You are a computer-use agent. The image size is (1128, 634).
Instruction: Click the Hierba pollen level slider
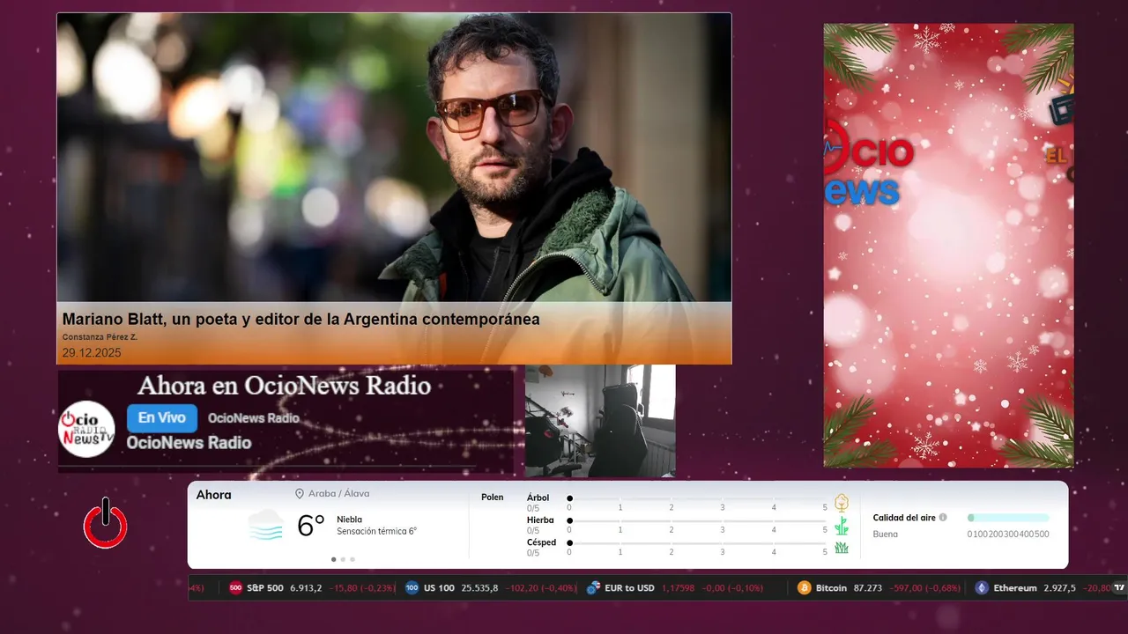(x=697, y=521)
